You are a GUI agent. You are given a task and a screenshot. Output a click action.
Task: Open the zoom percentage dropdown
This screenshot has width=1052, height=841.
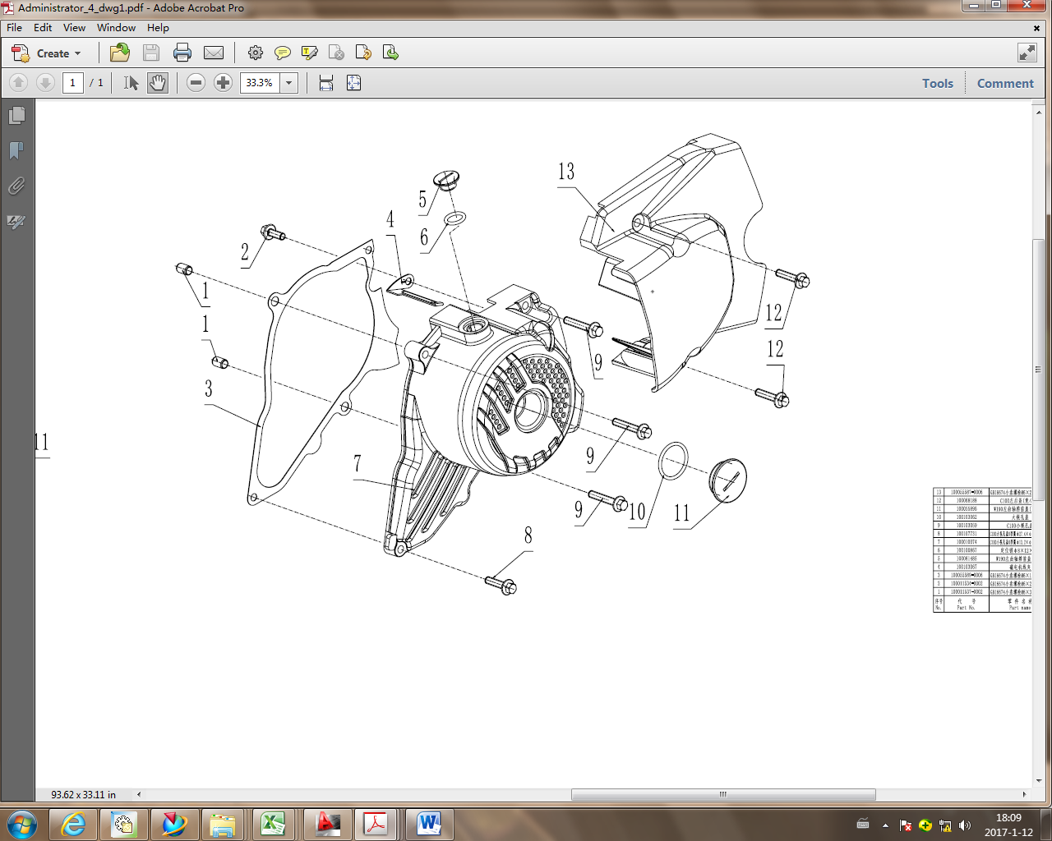point(288,82)
